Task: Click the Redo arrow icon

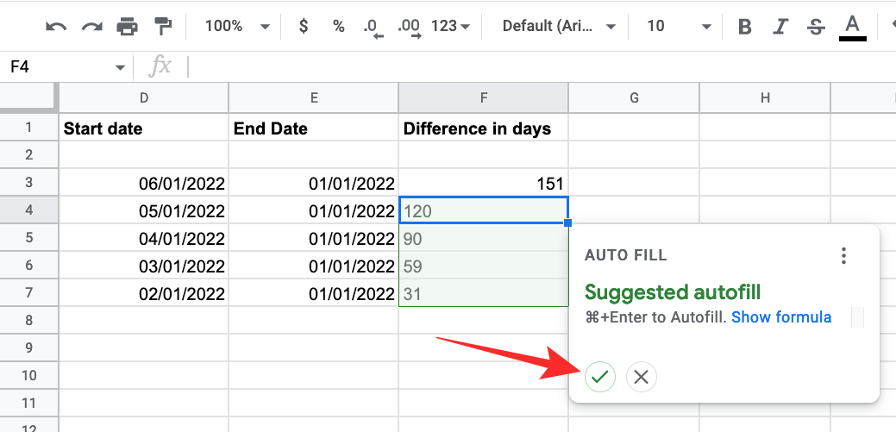Action: [91, 27]
